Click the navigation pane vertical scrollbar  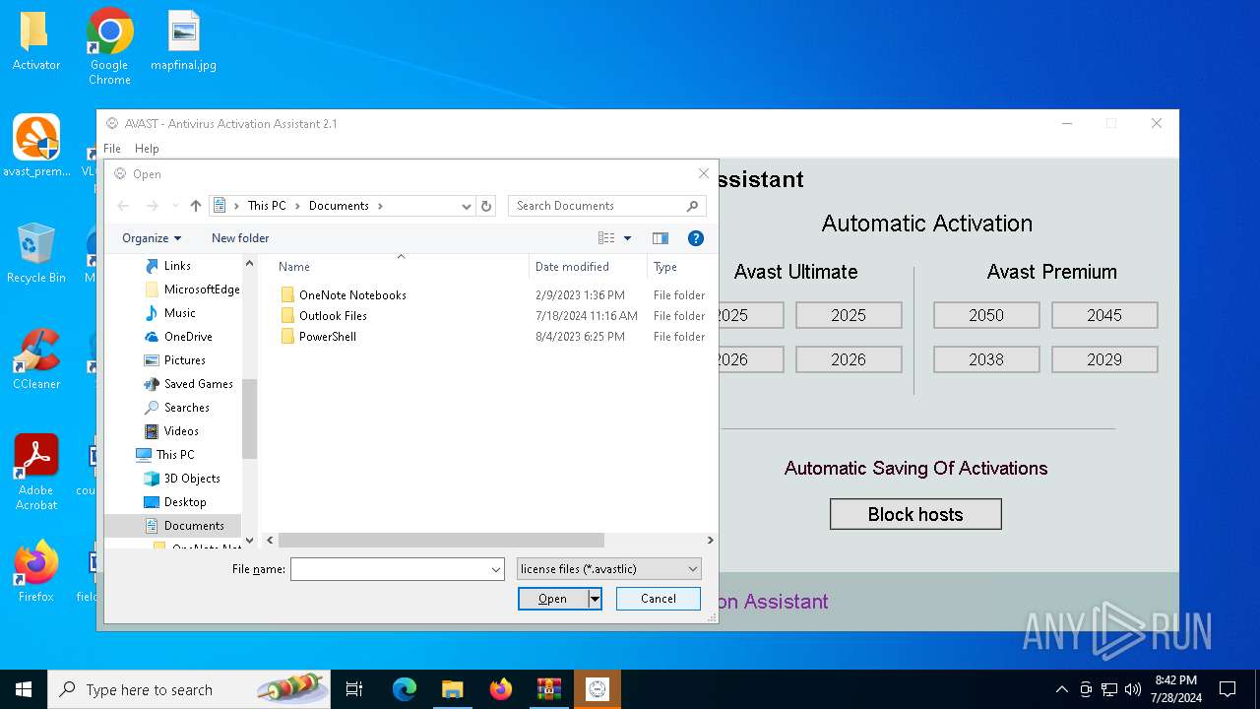pyautogui.click(x=249, y=419)
